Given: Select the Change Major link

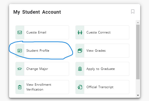Looking at the screenshot, I should click(42, 69).
